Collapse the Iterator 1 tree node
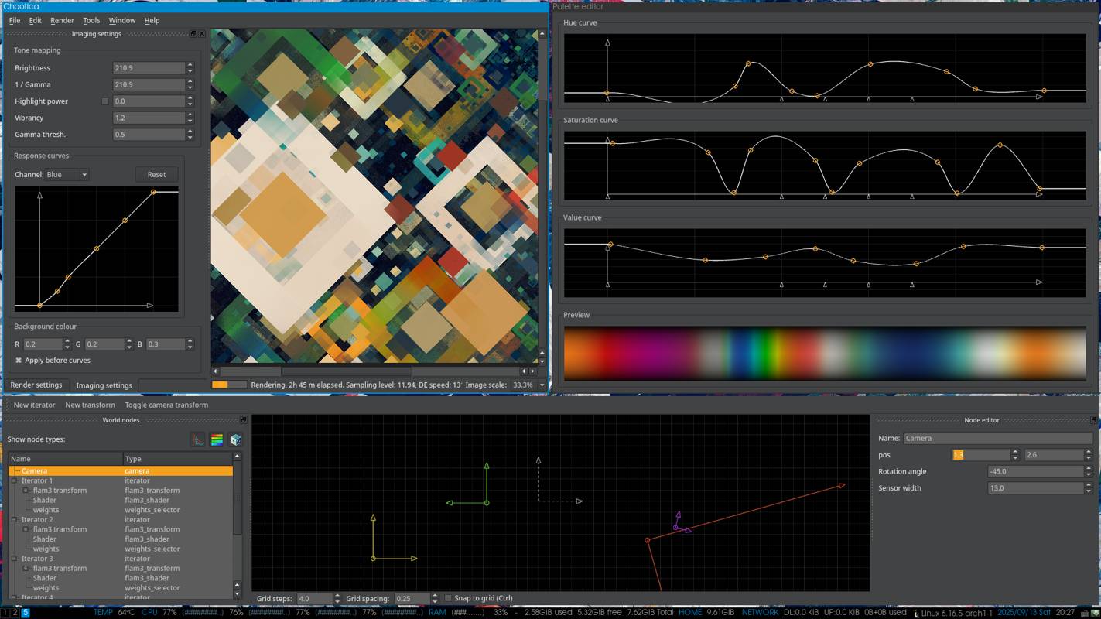The height and width of the screenshot is (619, 1101). coord(14,480)
